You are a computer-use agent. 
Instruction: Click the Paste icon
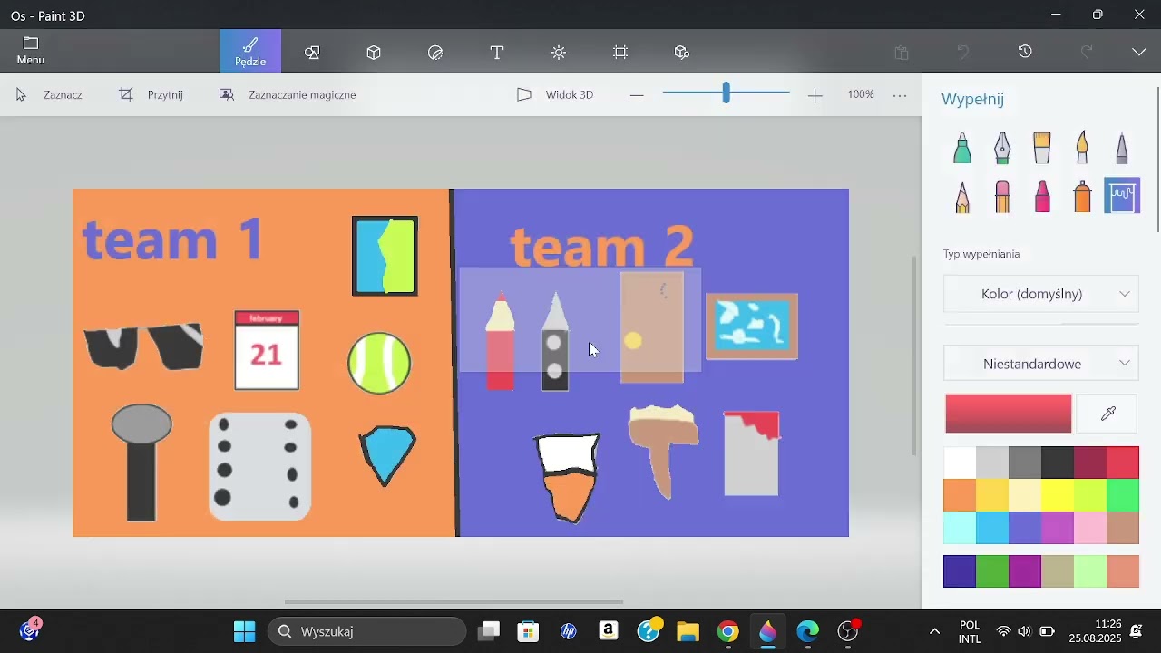[x=902, y=53]
